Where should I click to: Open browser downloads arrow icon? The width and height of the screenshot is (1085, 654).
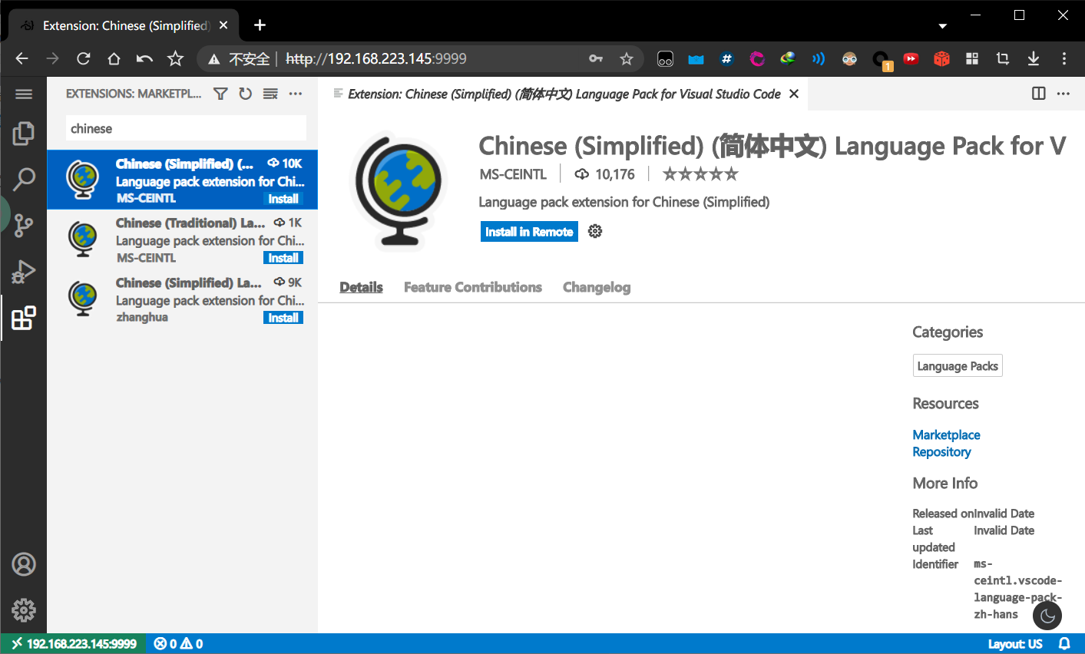1034,58
